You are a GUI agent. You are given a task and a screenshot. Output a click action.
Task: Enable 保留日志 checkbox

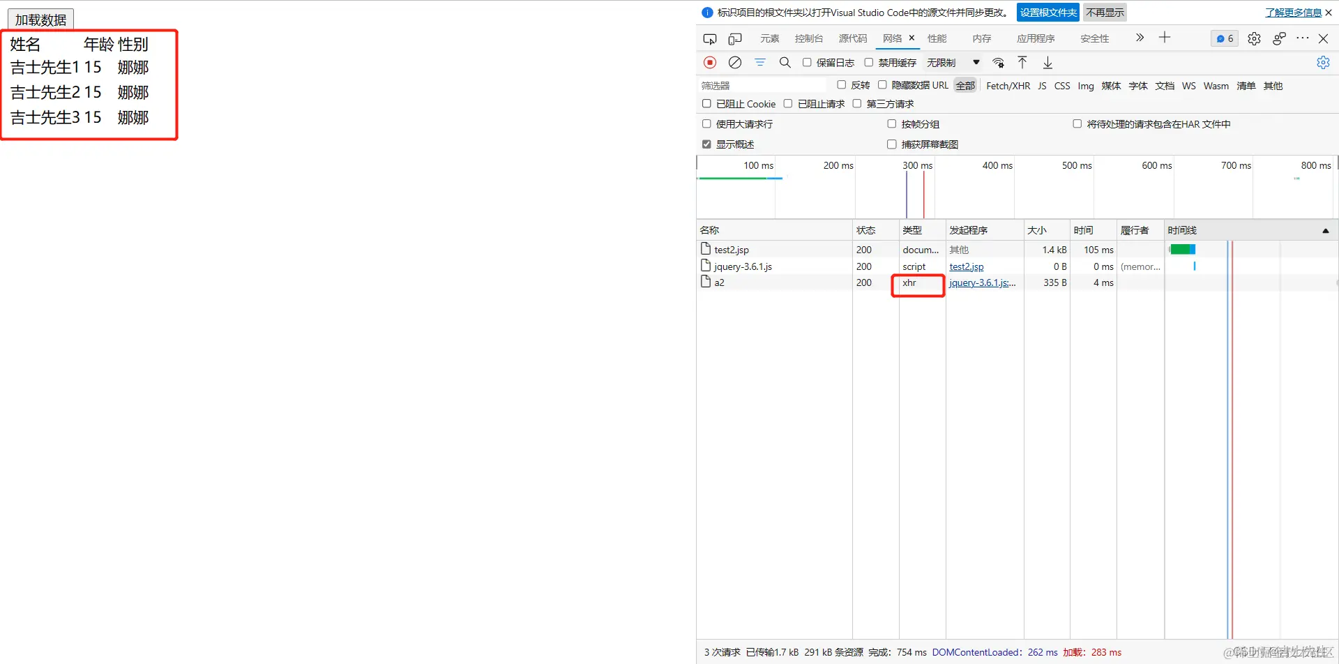pos(807,63)
